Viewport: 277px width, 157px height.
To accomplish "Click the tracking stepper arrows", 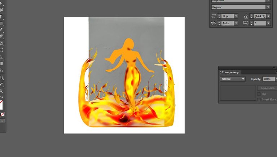I will [x=251, y=23].
